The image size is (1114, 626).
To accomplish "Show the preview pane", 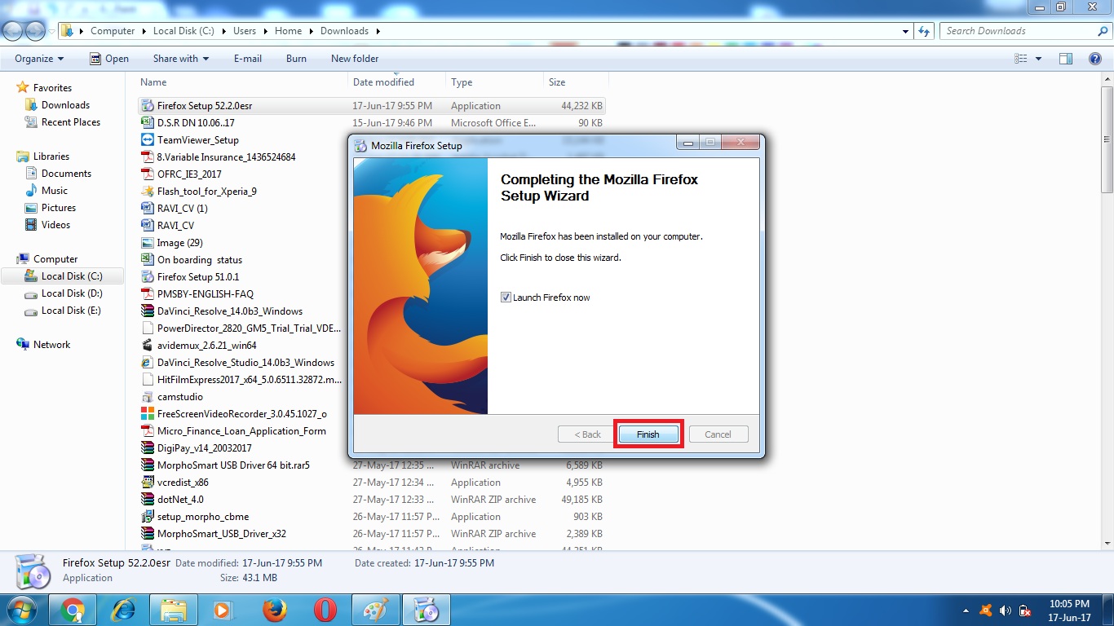I will (1065, 59).
